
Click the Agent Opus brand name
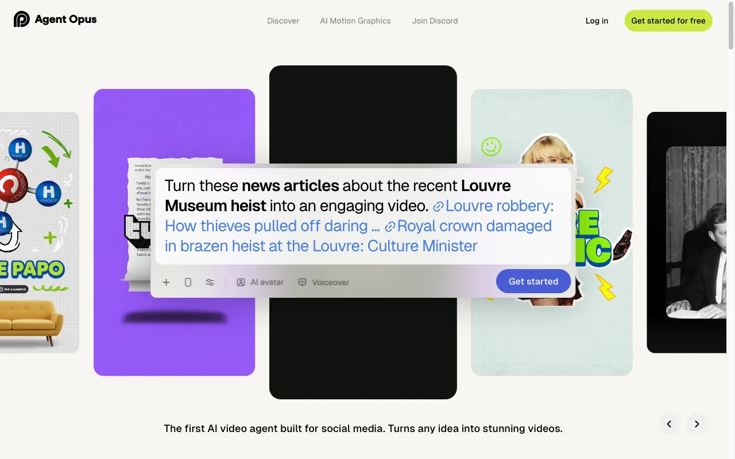[65, 20]
